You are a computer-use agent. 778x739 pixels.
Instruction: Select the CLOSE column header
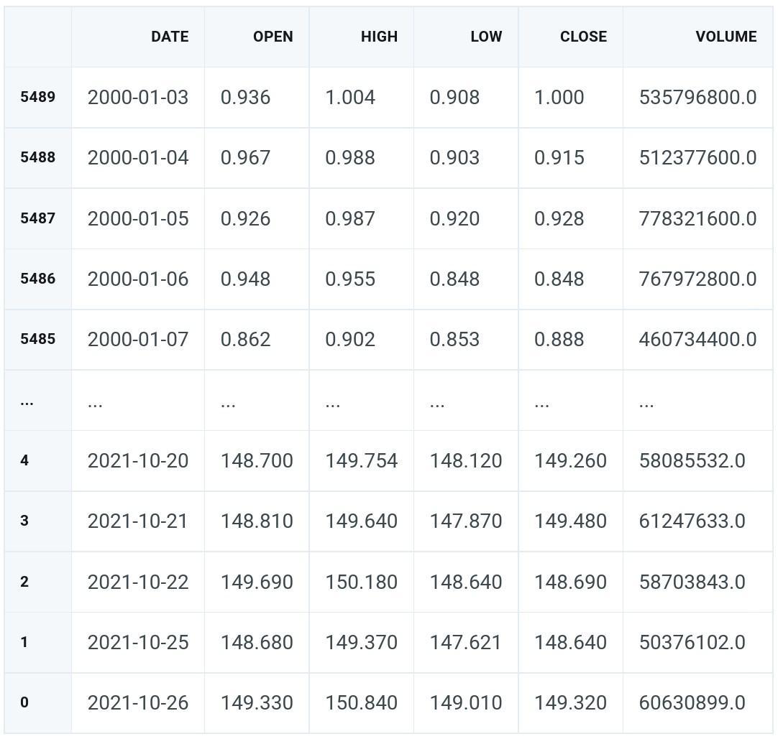(584, 37)
